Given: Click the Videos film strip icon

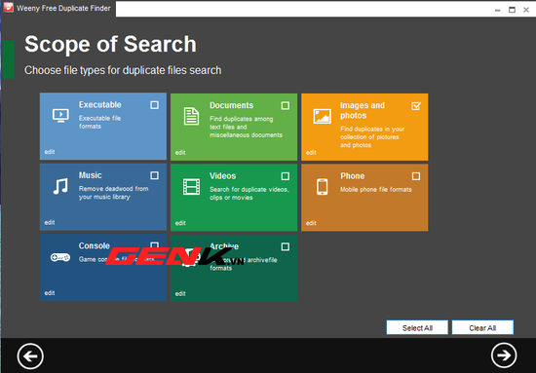Looking at the screenshot, I should tap(191, 187).
